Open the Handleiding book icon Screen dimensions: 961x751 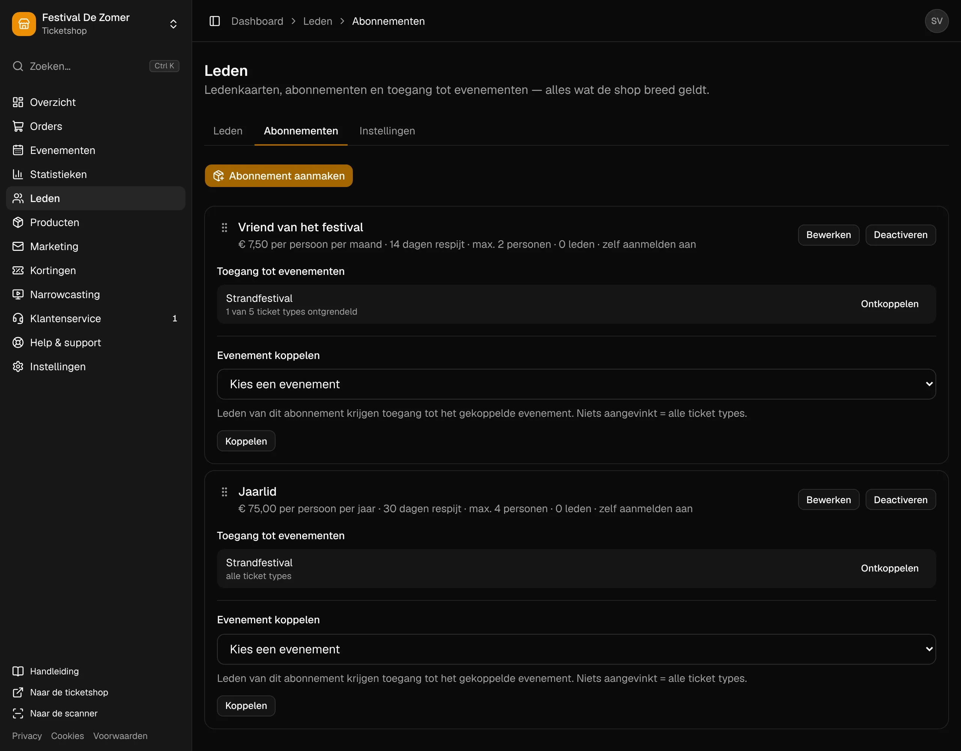coord(18,671)
